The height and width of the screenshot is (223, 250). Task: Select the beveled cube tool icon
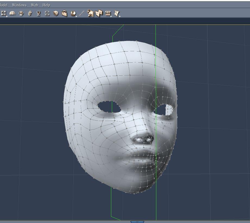tap(56, 13)
